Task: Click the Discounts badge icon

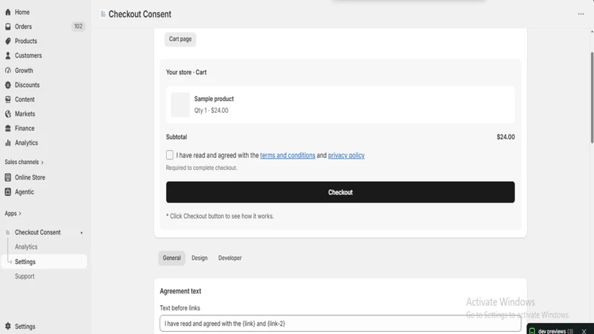Action: [8, 85]
